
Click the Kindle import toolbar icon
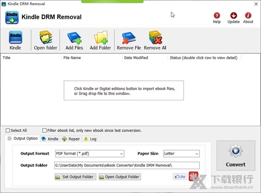tap(15, 37)
